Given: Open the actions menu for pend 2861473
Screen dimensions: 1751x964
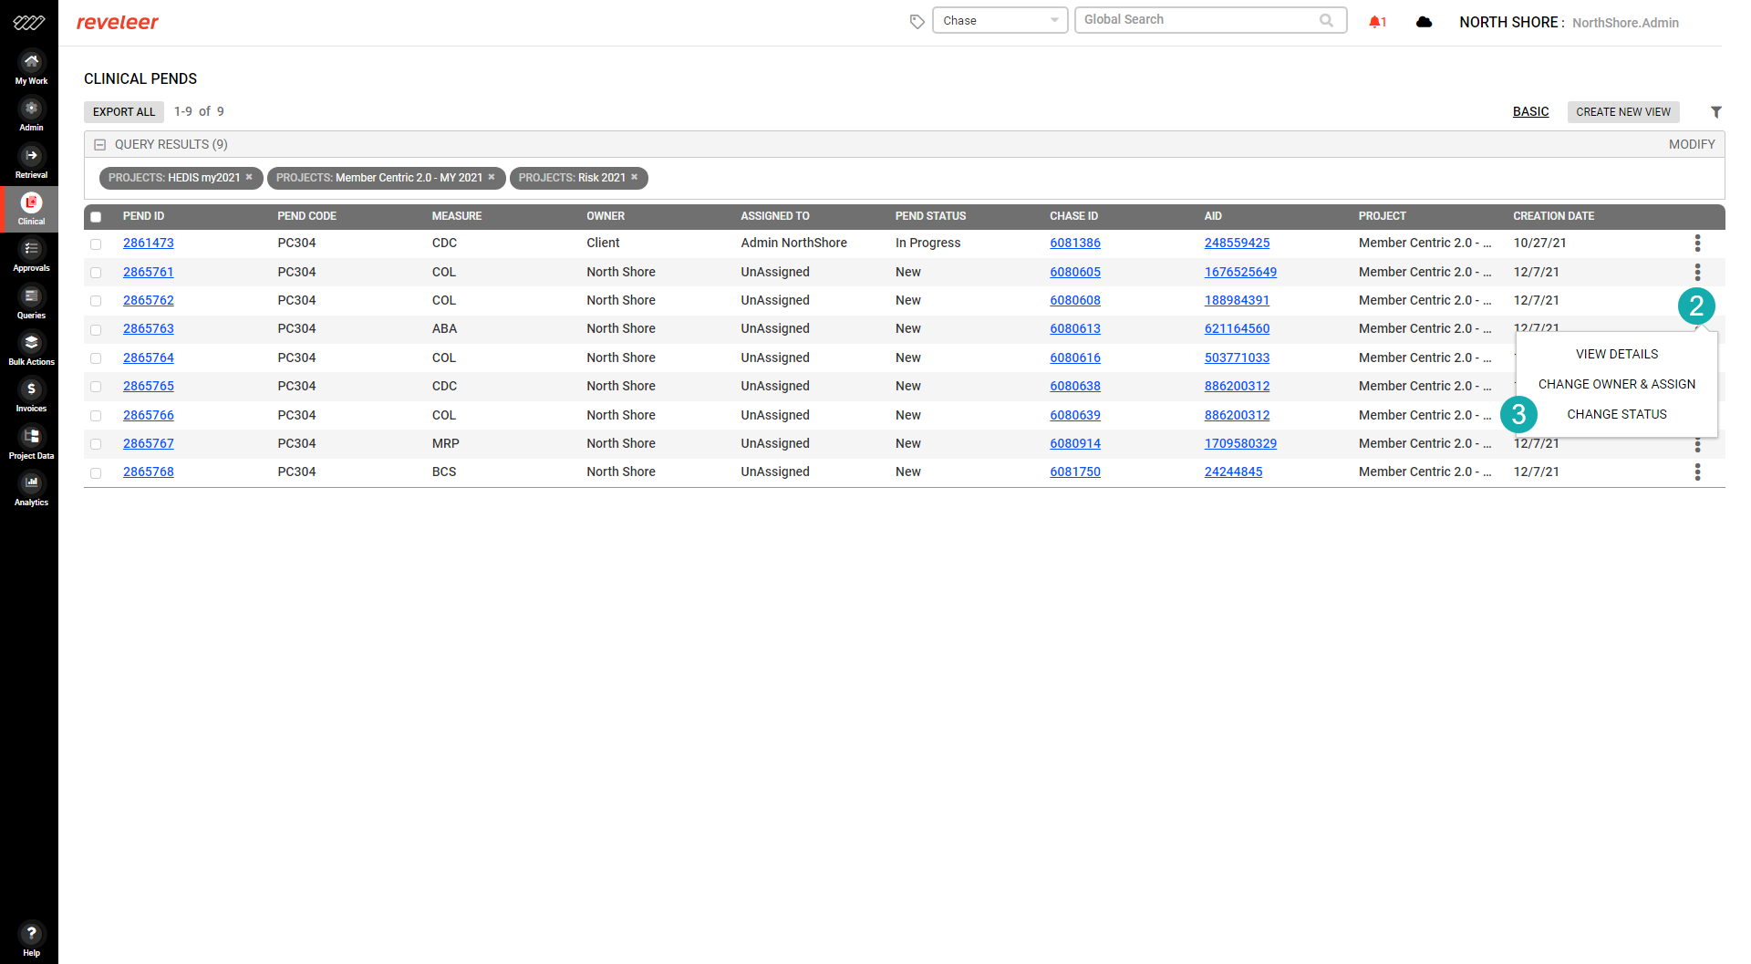Looking at the screenshot, I should click(x=1697, y=243).
